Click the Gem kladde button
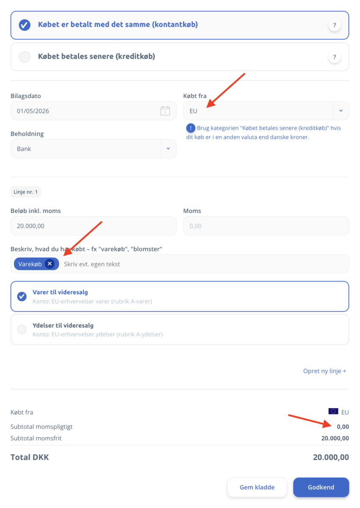The image size is (360, 508). (257, 487)
